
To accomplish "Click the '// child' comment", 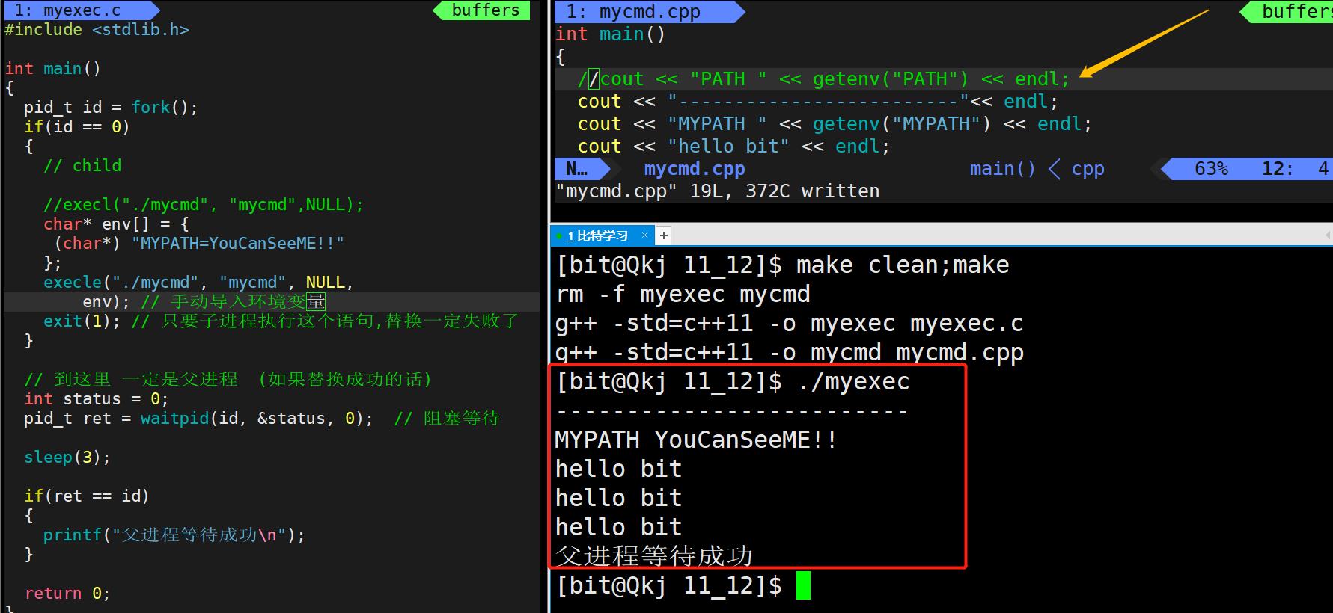I will click(82, 166).
